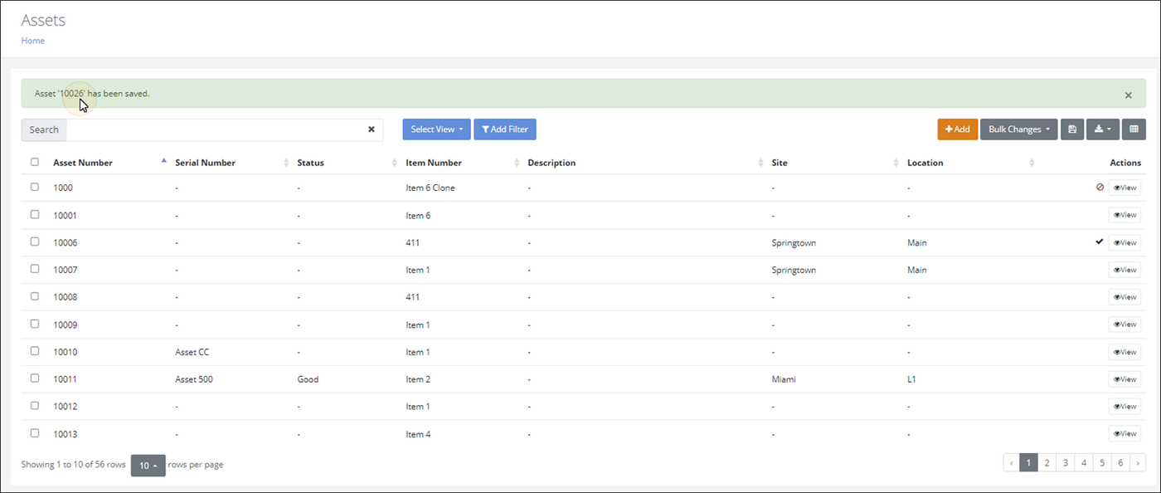Click serial number cell Asset 500
1161x493 pixels.
195,379
